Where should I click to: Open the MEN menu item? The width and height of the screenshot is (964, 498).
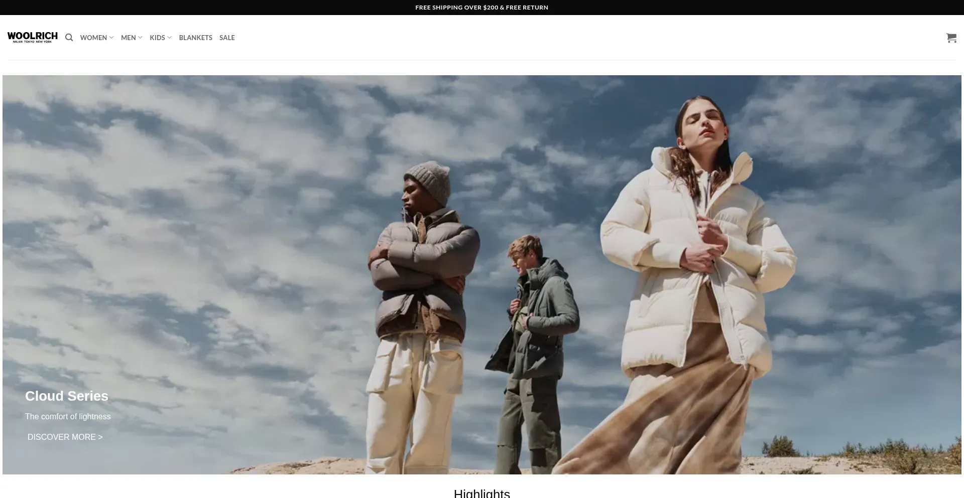pos(128,38)
